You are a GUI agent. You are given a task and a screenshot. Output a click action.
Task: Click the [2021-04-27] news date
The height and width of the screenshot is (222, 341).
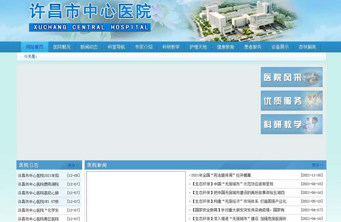point(312,210)
